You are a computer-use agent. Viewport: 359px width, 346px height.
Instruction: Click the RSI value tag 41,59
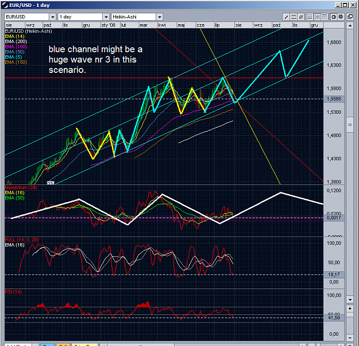334,318
